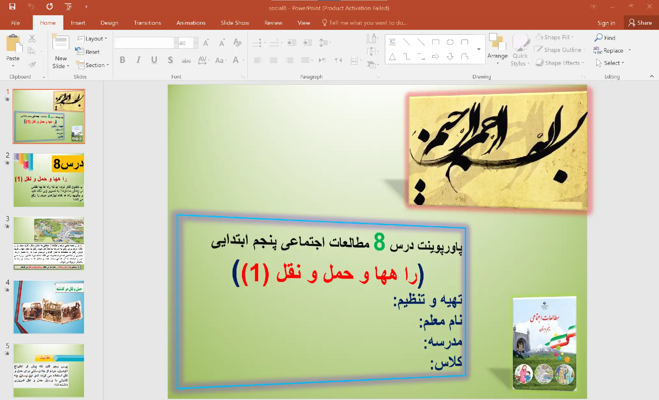Change Font Color with the color swatch
659x400 pixels.
[x=236, y=60]
